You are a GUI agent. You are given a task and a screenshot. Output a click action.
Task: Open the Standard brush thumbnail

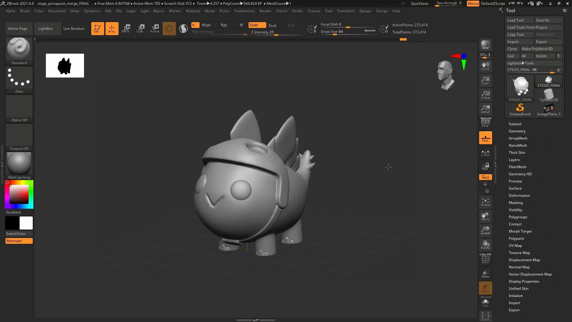[19, 49]
